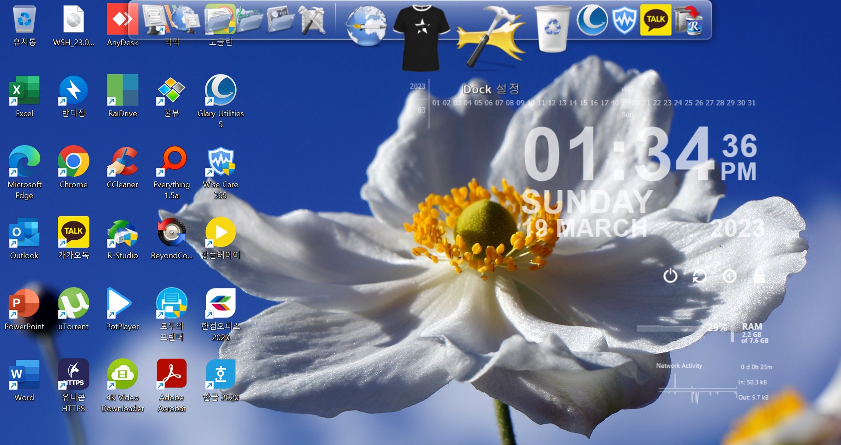Click the SUNDAY day label widget
Screen dimensions: 841x445
[x=587, y=202]
